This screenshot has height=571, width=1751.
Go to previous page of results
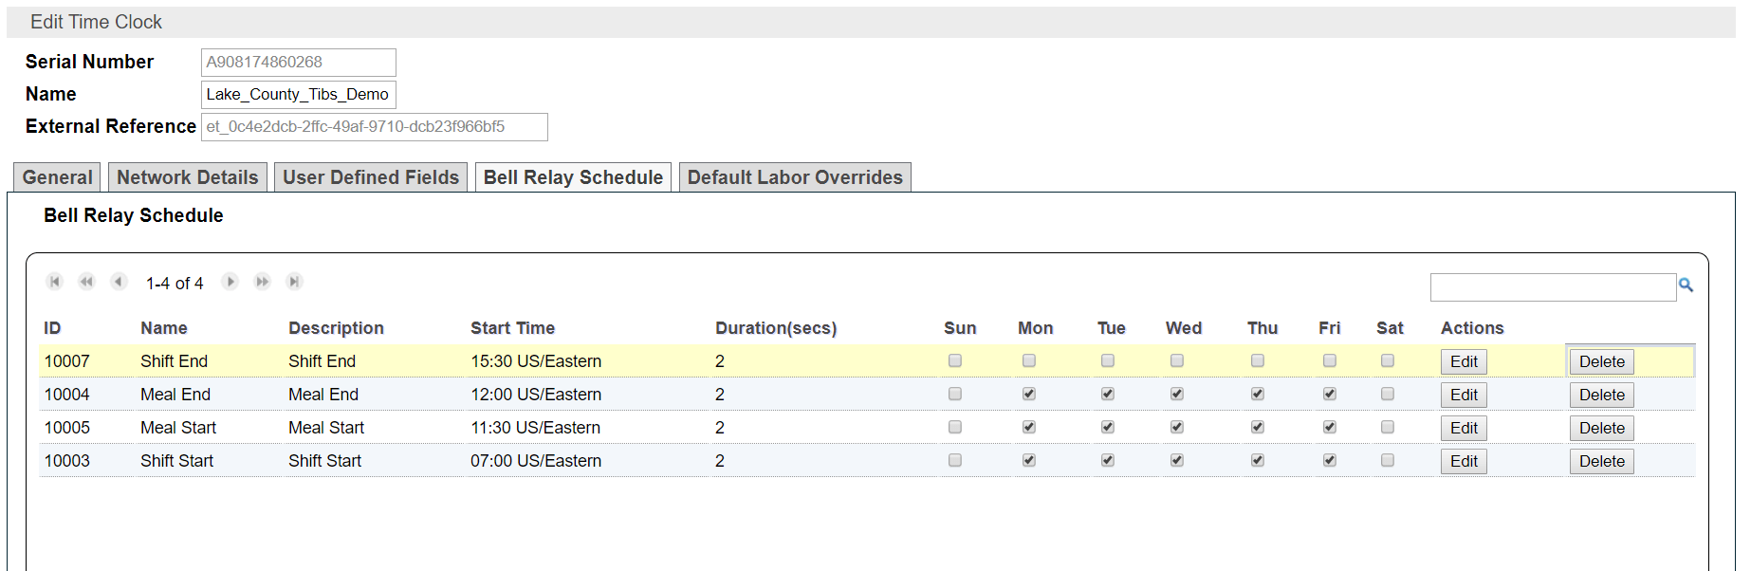click(x=119, y=282)
